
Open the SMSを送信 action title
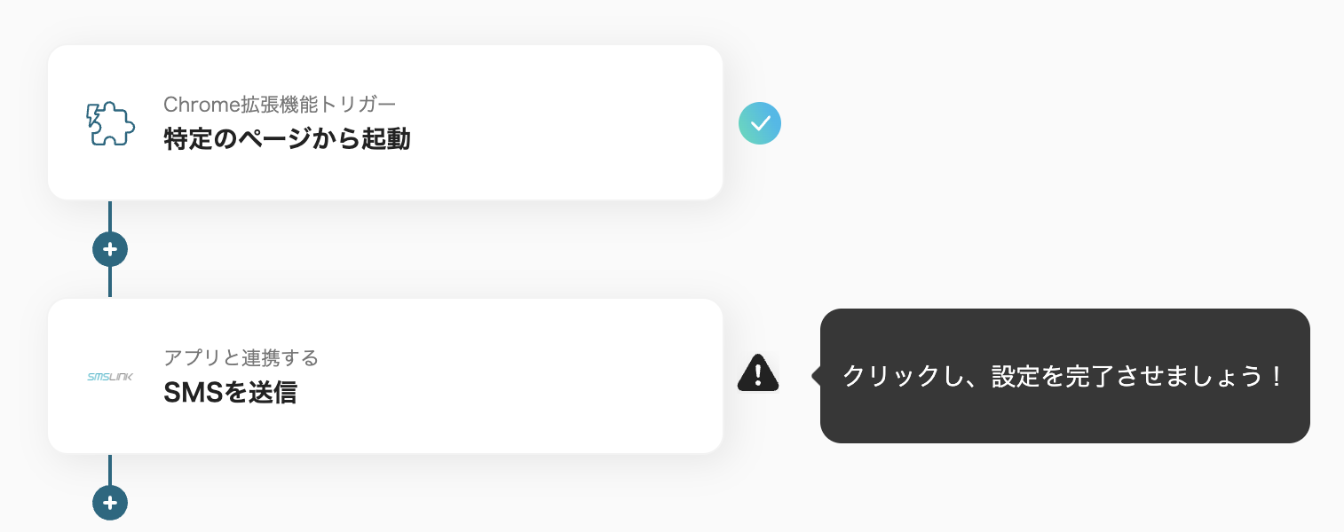[x=230, y=393]
